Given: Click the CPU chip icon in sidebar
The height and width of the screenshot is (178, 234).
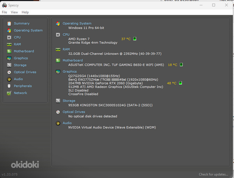Looking at the screenshot, I should click(x=9, y=37).
